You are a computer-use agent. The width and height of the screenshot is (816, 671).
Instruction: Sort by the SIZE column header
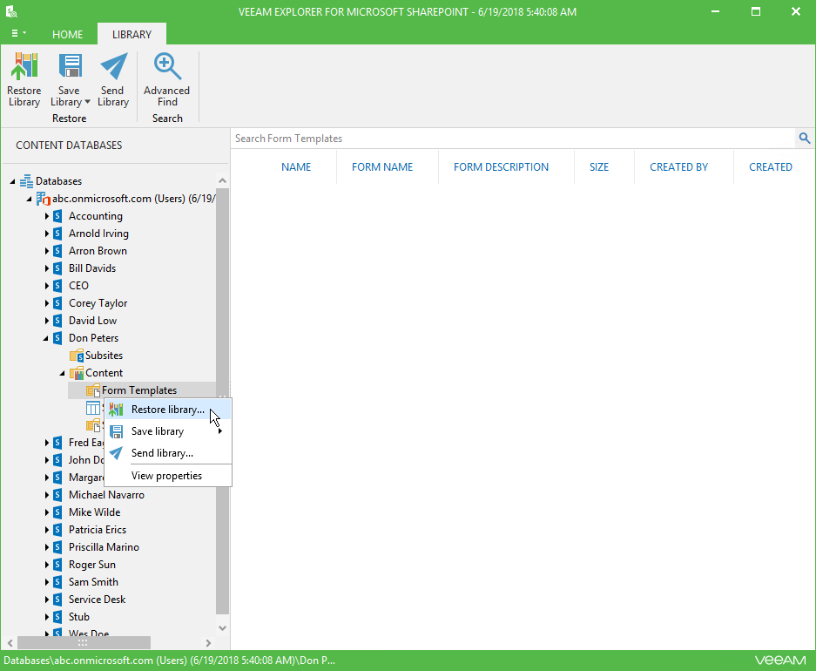pyautogui.click(x=599, y=167)
